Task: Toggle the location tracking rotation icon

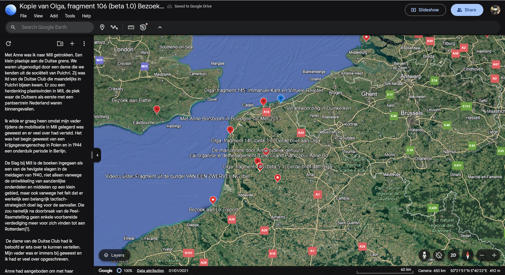Action: (x=439, y=255)
